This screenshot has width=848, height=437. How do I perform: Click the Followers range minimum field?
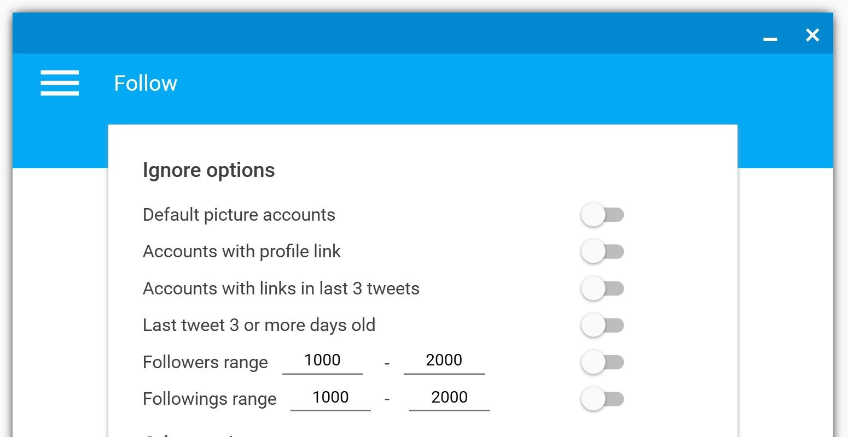322,361
